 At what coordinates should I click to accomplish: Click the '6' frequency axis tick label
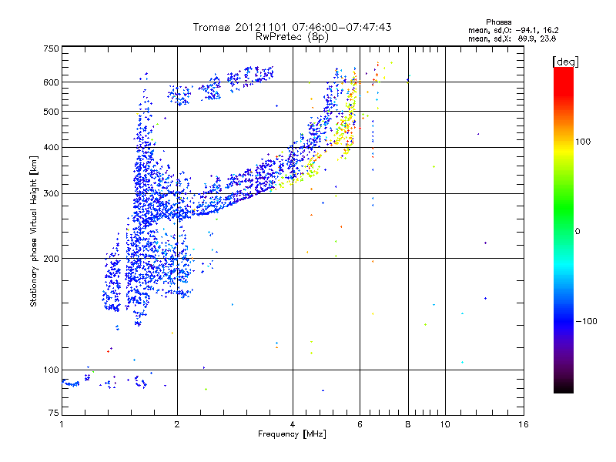click(x=360, y=424)
